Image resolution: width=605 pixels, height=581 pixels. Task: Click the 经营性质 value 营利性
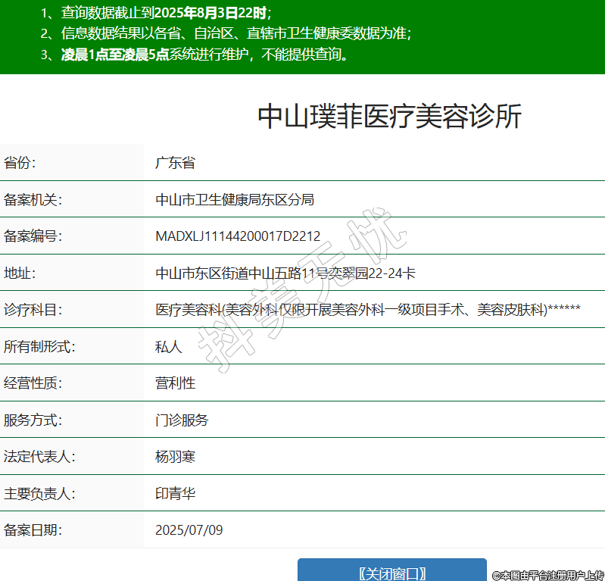coord(175,383)
